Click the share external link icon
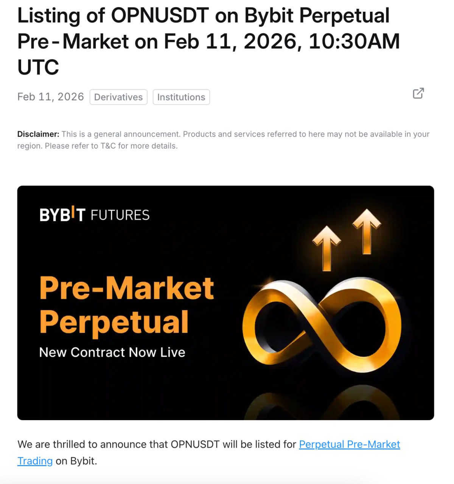 (418, 93)
